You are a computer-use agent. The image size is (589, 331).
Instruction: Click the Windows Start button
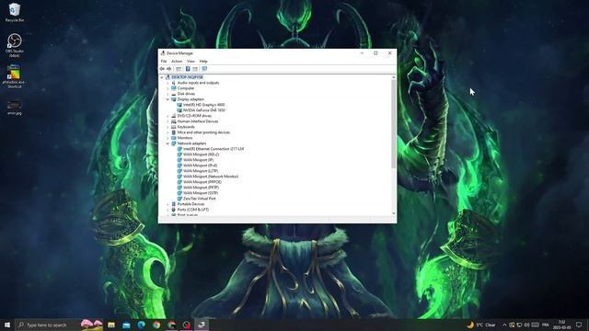(7, 325)
